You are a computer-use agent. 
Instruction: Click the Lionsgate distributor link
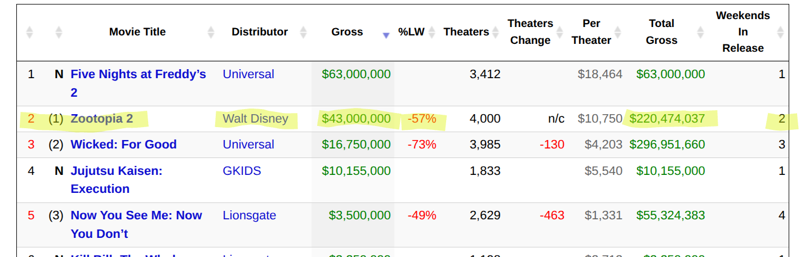pos(249,215)
